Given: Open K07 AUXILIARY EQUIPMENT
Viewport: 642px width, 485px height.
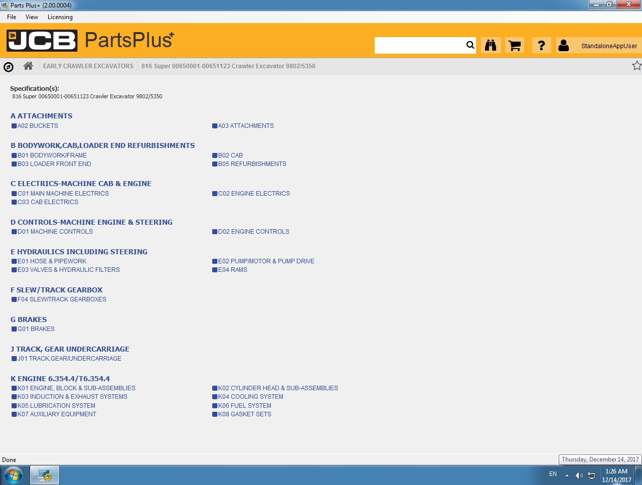Looking at the screenshot, I should point(57,414).
